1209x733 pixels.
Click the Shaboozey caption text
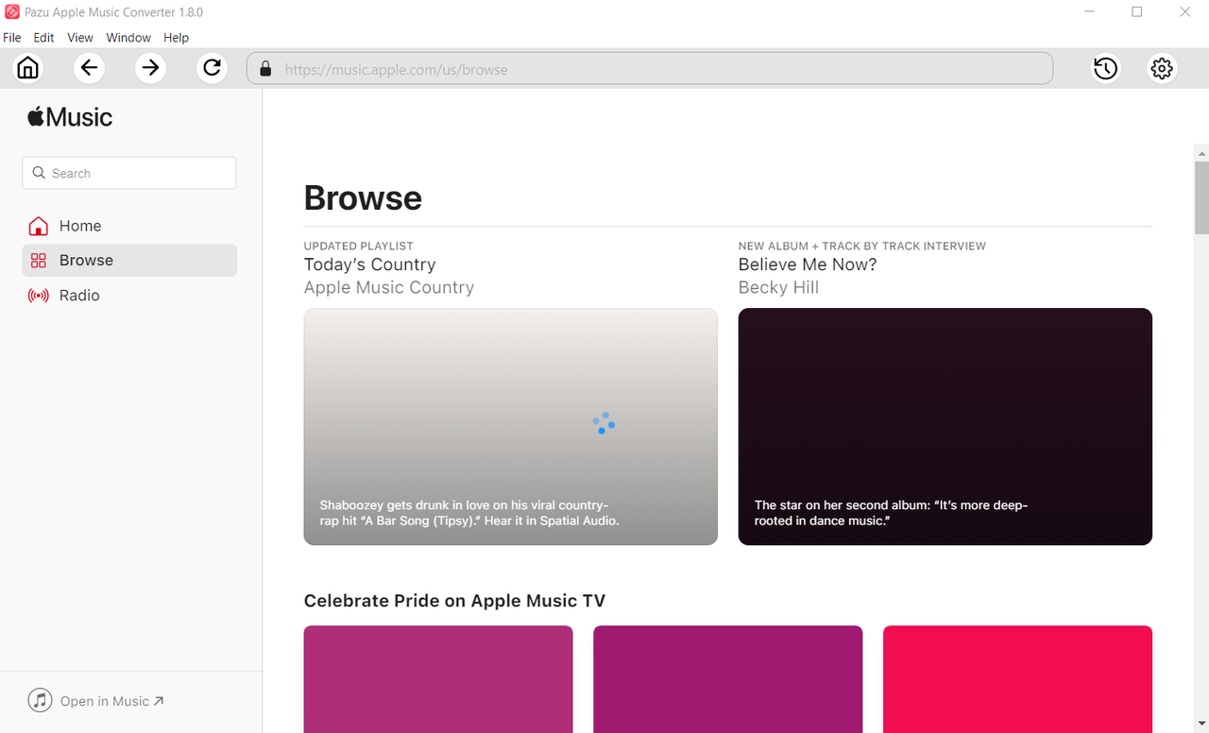point(469,513)
